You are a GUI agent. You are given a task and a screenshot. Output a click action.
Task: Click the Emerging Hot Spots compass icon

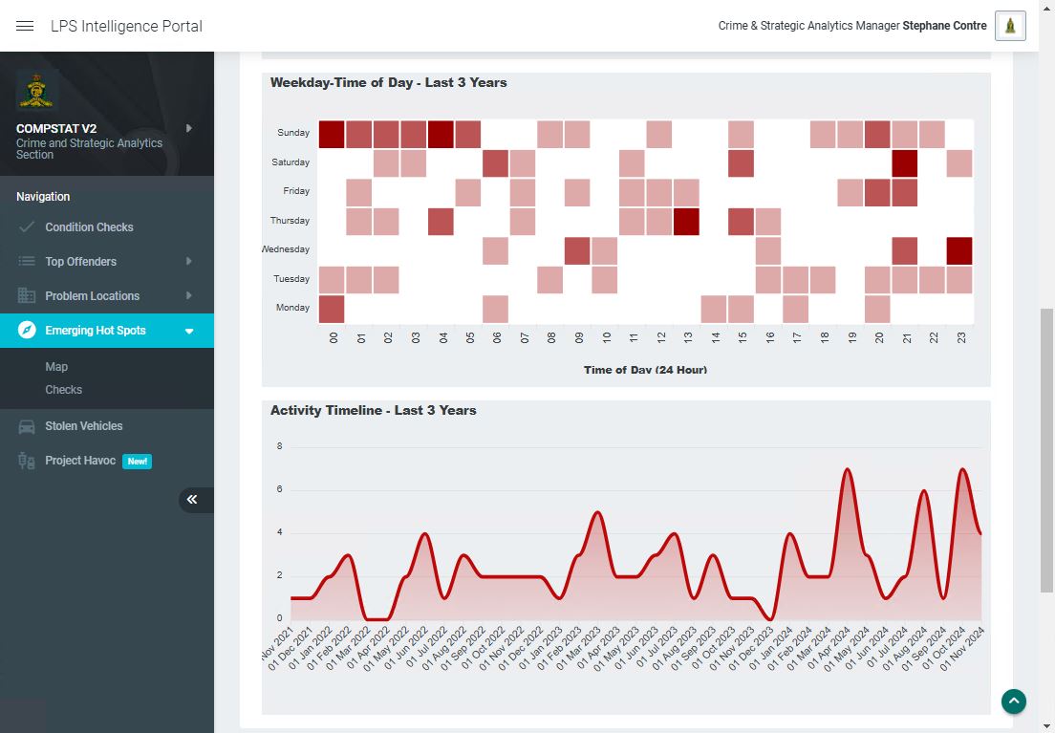[x=27, y=331]
